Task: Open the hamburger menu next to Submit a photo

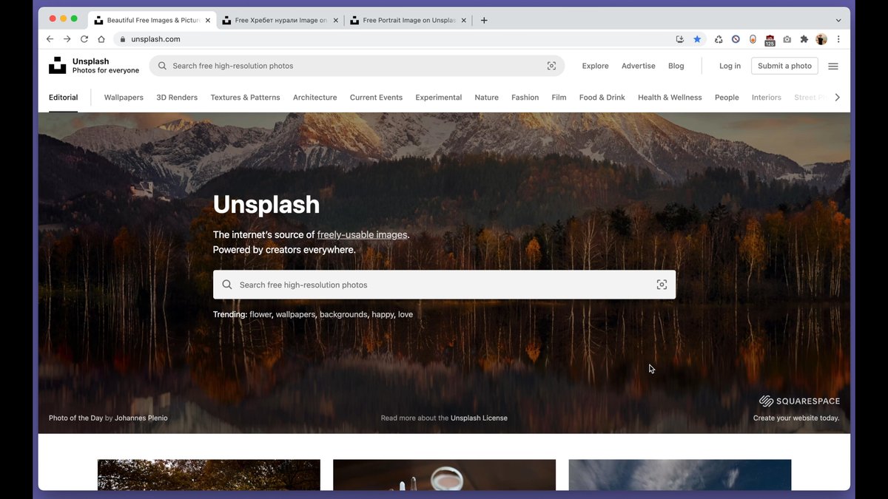Action: click(833, 66)
